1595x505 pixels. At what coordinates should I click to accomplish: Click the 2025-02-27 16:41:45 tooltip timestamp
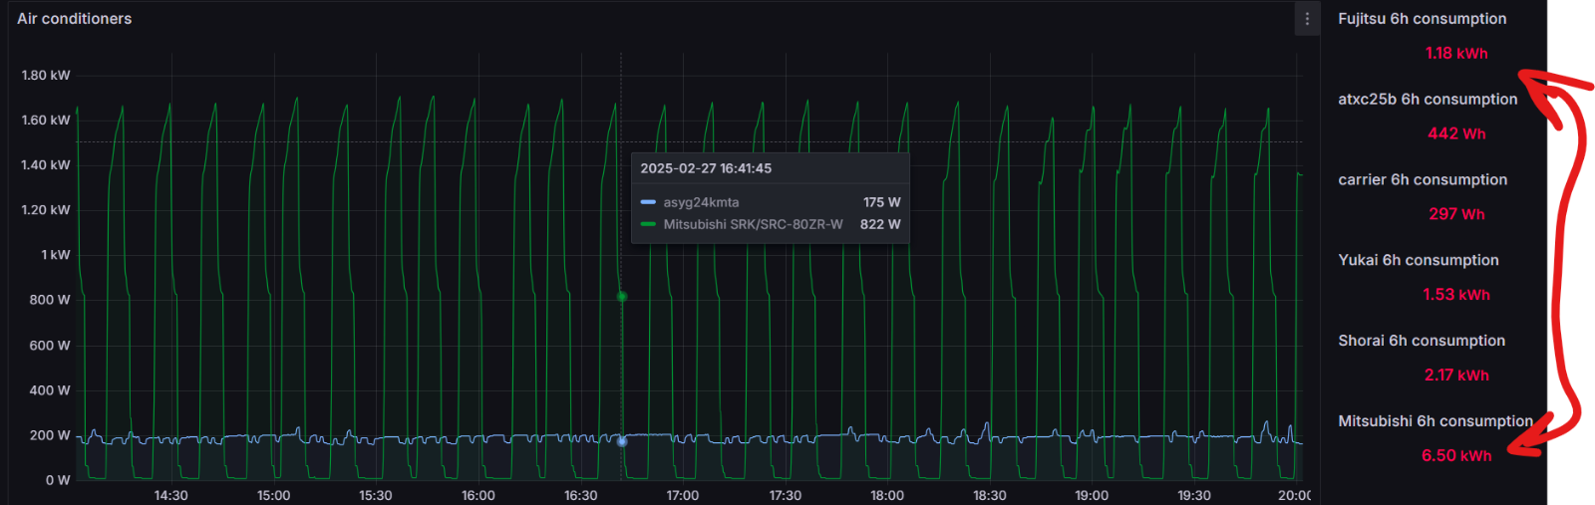tap(706, 168)
